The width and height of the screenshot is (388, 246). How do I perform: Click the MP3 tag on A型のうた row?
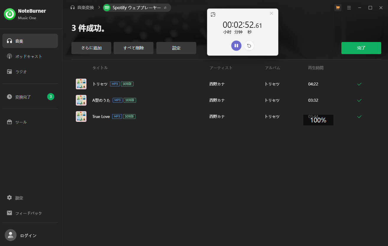pos(117,100)
